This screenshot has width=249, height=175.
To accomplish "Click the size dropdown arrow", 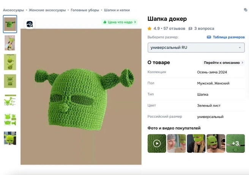I will click(240, 48).
